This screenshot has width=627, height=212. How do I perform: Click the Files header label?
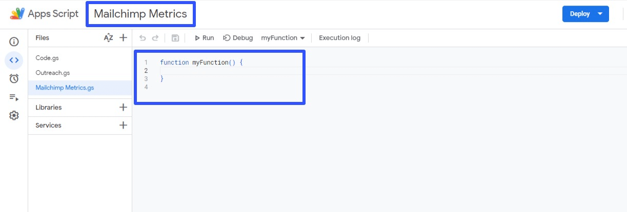coord(42,38)
